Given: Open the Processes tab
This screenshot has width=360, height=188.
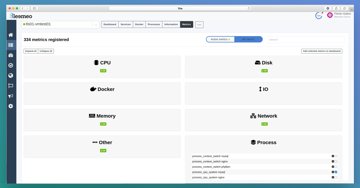Looking at the screenshot, I should (153, 24).
